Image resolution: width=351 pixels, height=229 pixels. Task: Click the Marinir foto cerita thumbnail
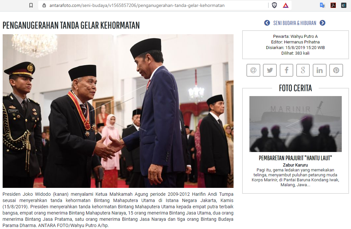tap(296, 124)
